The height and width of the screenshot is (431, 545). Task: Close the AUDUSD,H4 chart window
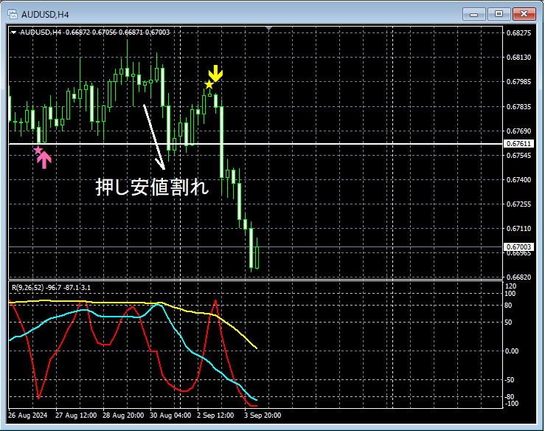coord(524,14)
